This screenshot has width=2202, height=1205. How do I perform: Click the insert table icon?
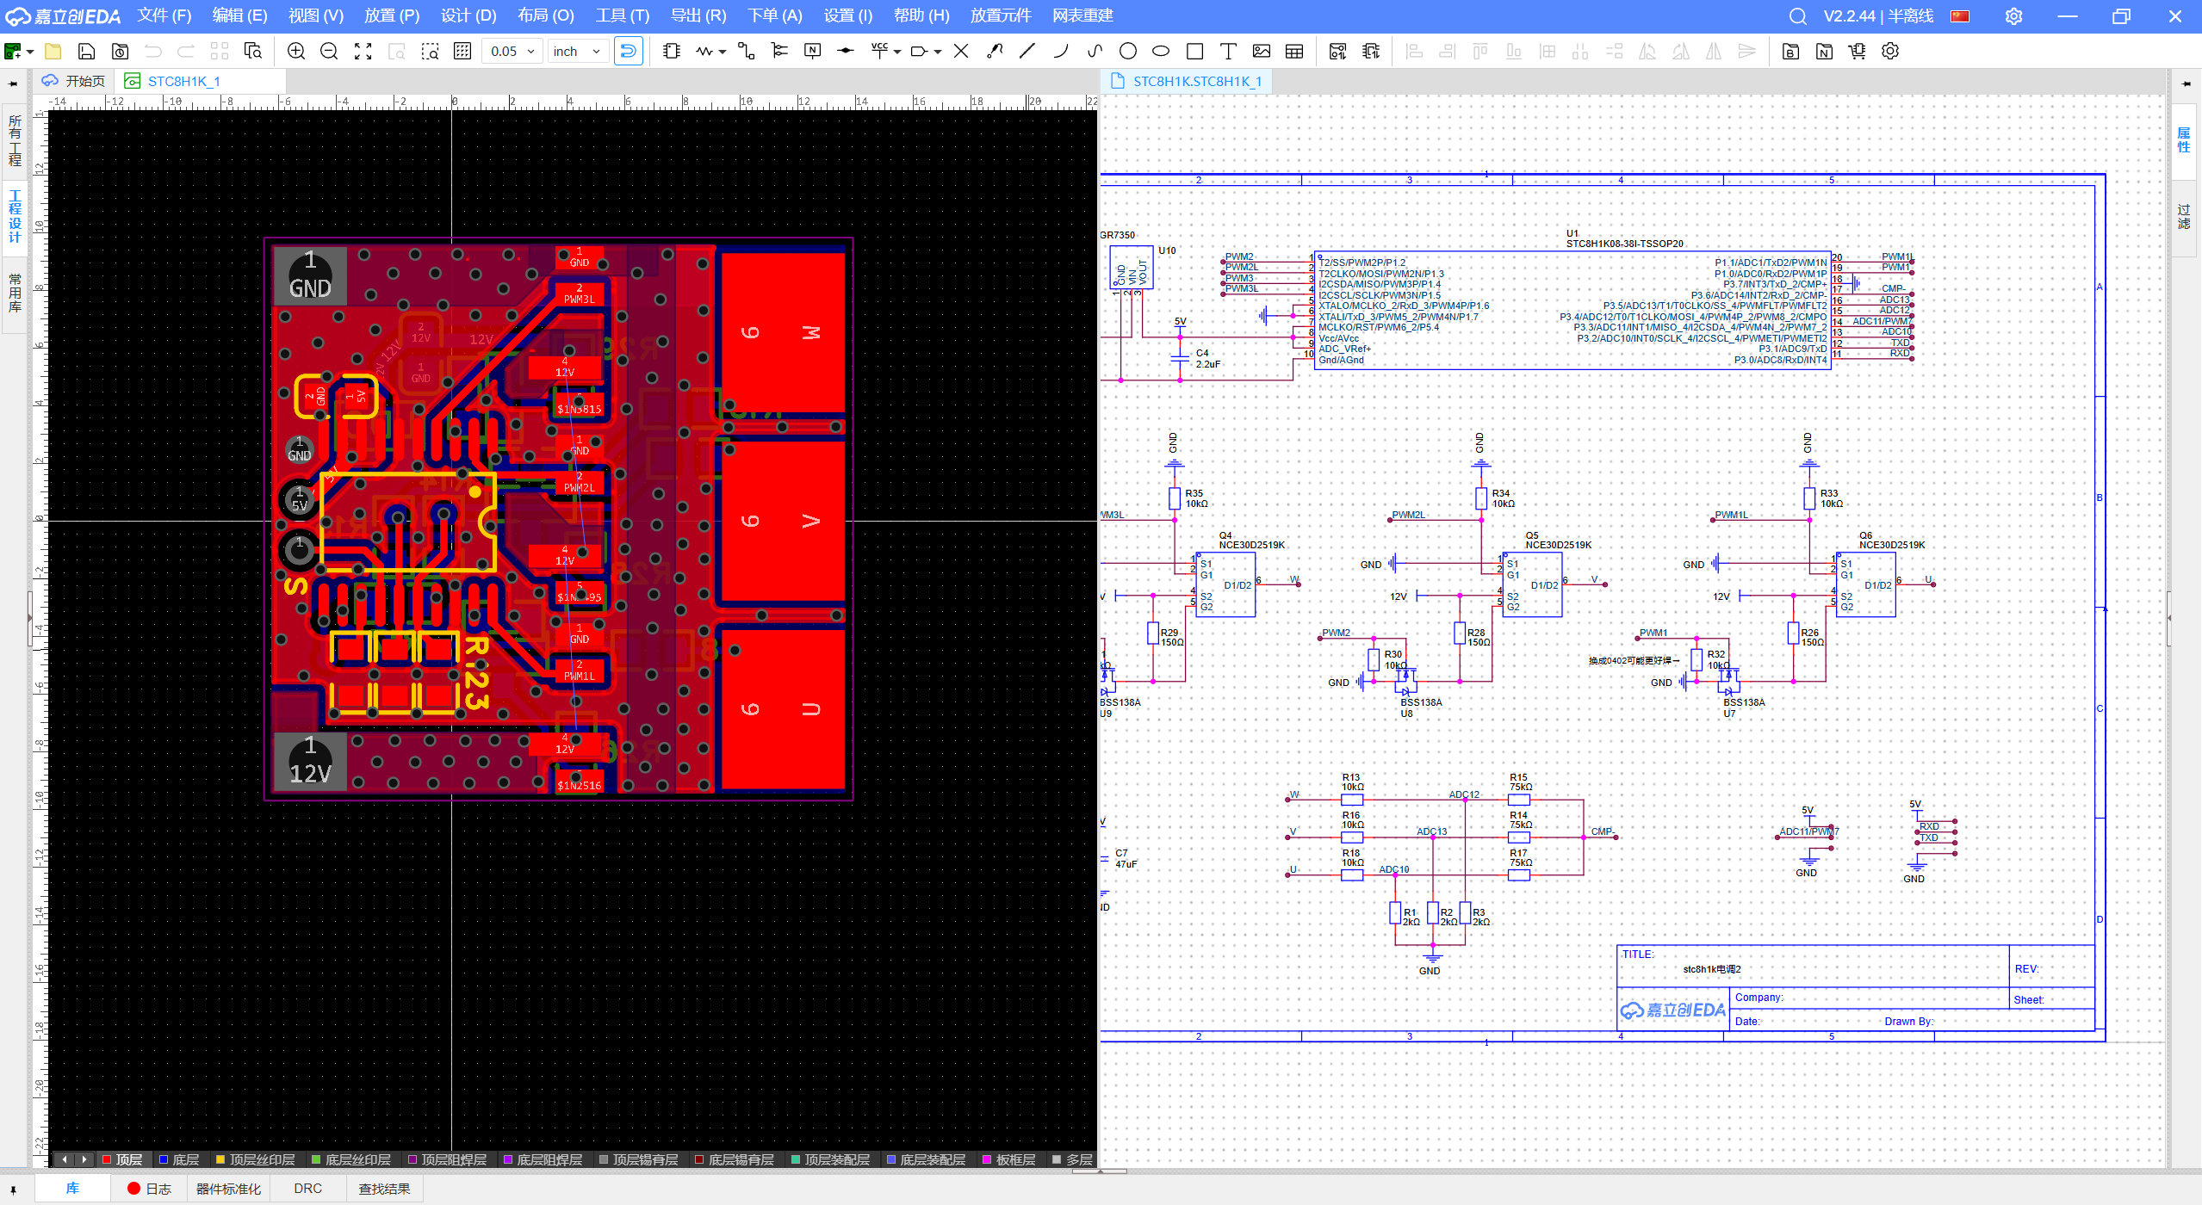[x=1294, y=52]
